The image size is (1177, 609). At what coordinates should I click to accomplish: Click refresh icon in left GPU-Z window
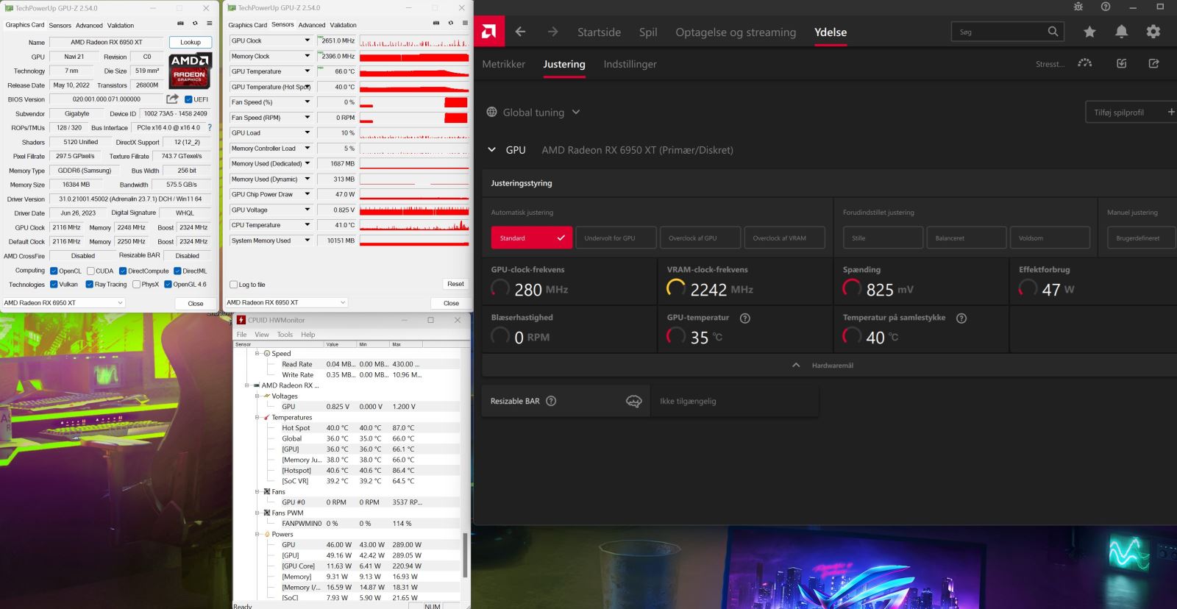pyautogui.click(x=196, y=24)
